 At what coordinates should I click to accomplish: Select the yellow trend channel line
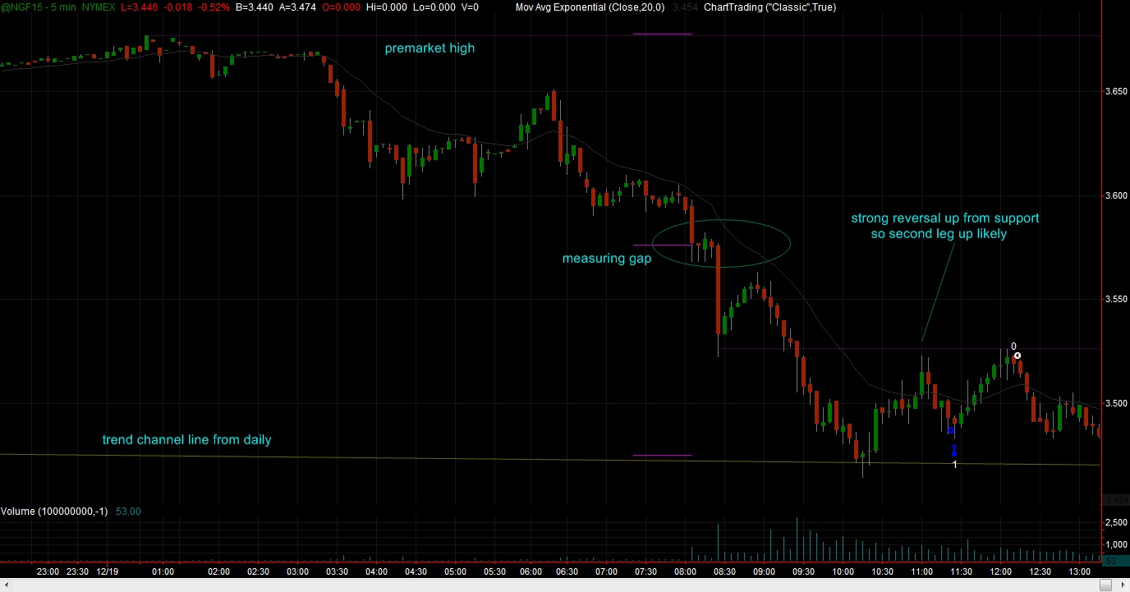click(549, 460)
